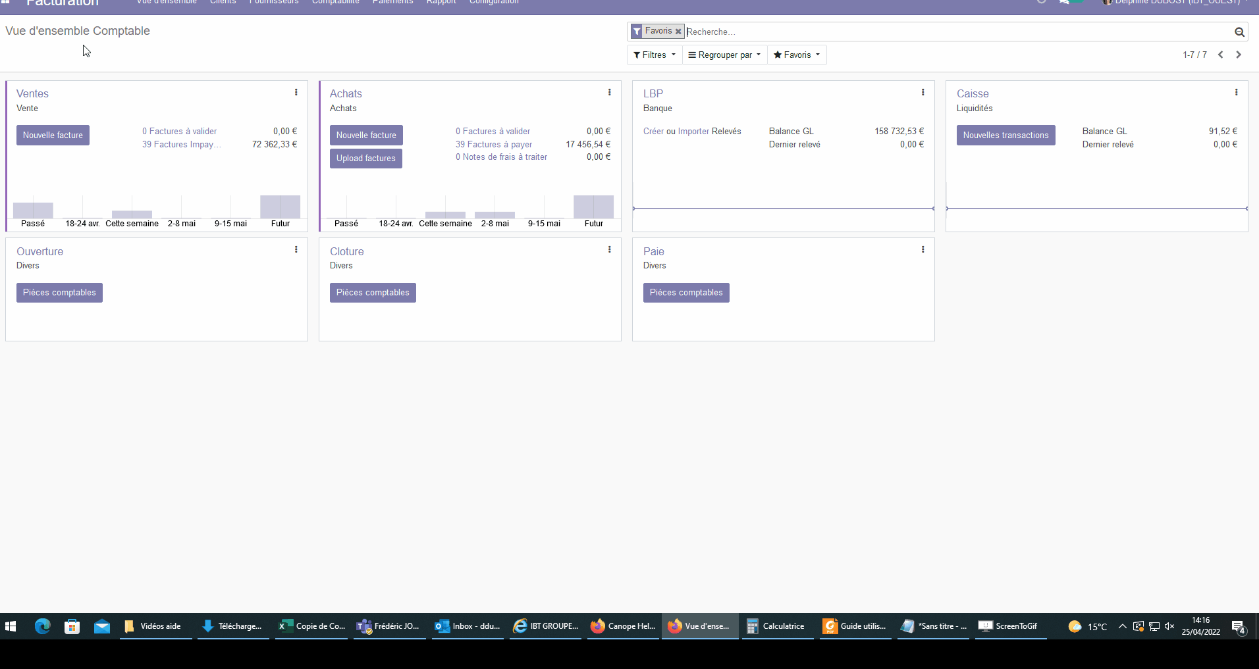Open the kebab menu on Paie card
The width and height of the screenshot is (1259, 669).
pos(923,250)
